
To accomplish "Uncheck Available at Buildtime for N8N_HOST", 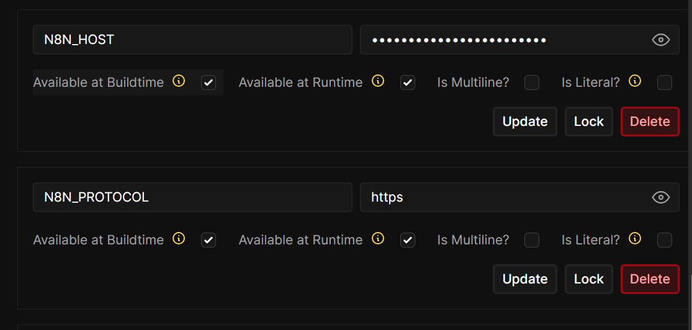I will tap(209, 82).
